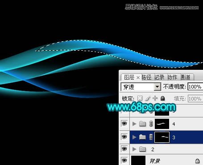
Task: Click the 填充 100% field
Action: (x=195, y=99)
